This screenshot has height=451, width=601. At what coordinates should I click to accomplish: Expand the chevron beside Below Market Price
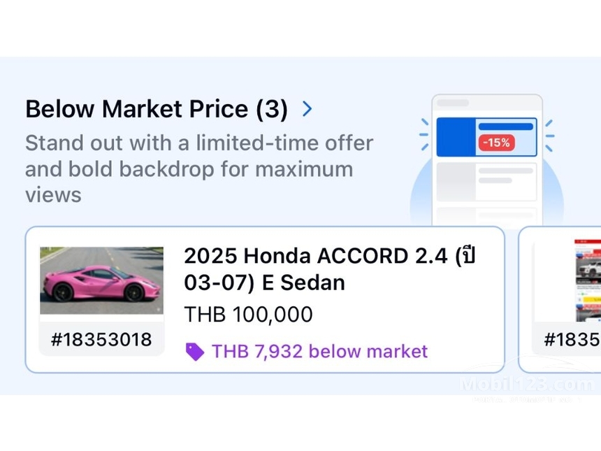pyautogui.click(x=307, y=109)
